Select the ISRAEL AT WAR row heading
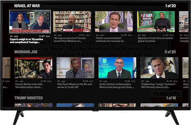The height and width of the screenshot is (125, 191). point(27,6)
